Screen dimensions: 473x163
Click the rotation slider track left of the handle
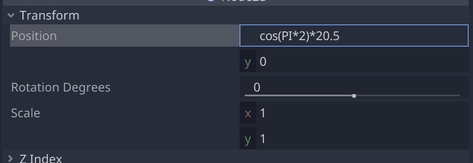[x=298, y=95]
